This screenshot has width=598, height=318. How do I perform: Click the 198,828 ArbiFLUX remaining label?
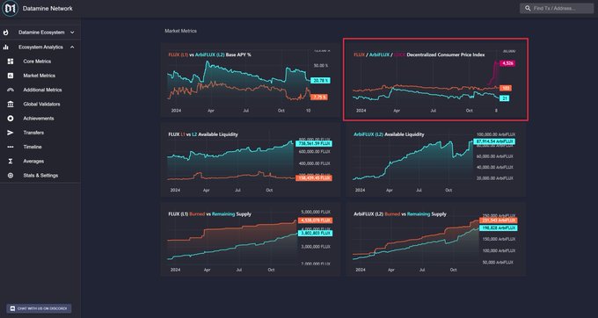tap(499, 228)
